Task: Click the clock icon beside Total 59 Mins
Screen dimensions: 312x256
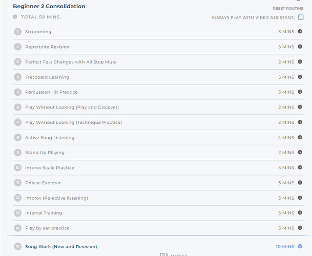Action: 15,17
